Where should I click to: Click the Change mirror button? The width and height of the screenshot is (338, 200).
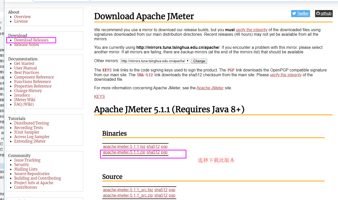(x=199, y=61)
